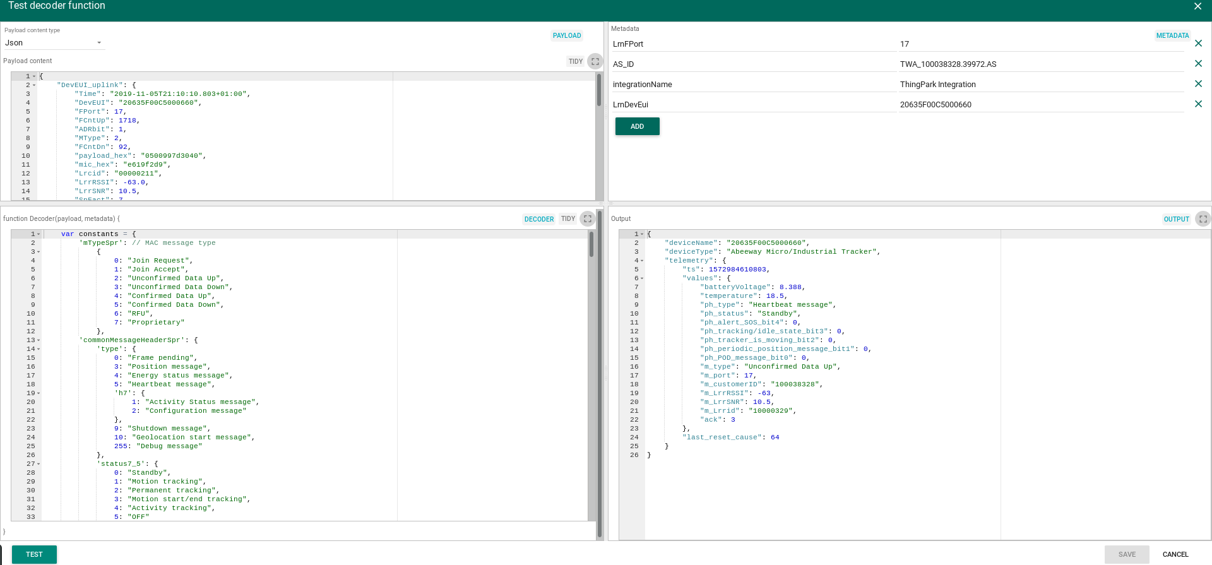Run the decoder with TEST button
1212x565 pixels.
click(34, 554)
